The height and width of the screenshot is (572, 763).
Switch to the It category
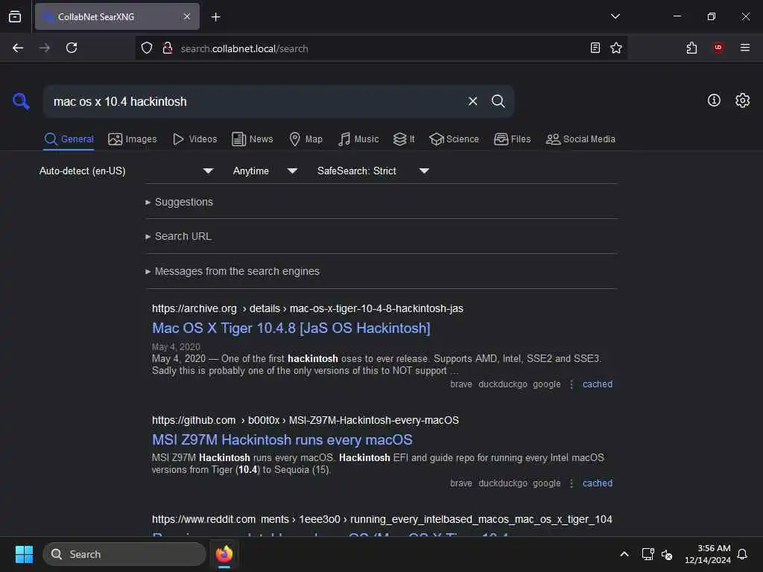(403, 139)
